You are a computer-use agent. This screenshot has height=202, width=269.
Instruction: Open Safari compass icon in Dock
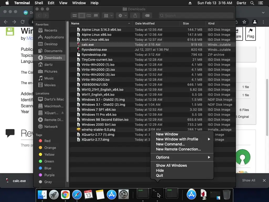pos(77,195)
